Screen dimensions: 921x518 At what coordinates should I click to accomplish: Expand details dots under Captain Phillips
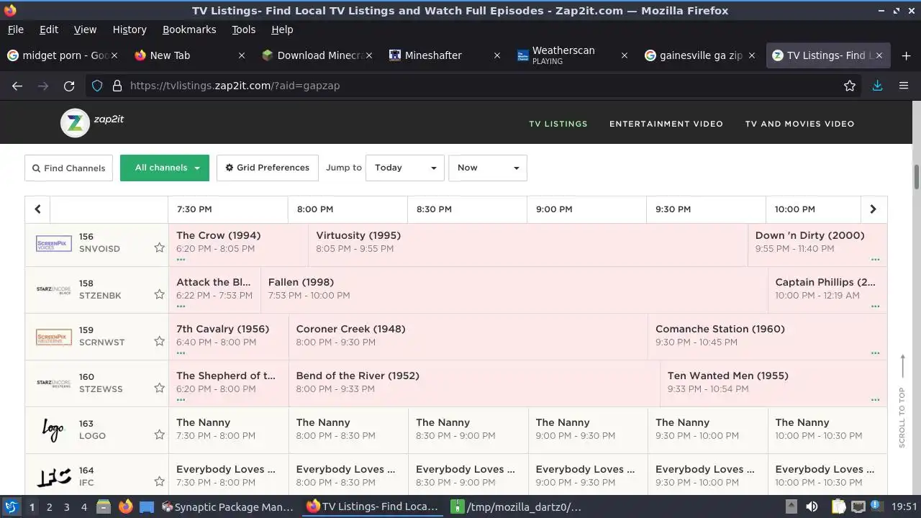[876, 306]
